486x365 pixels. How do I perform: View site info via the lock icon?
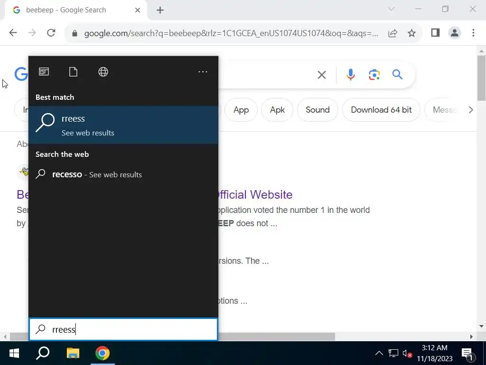point(75,33)
